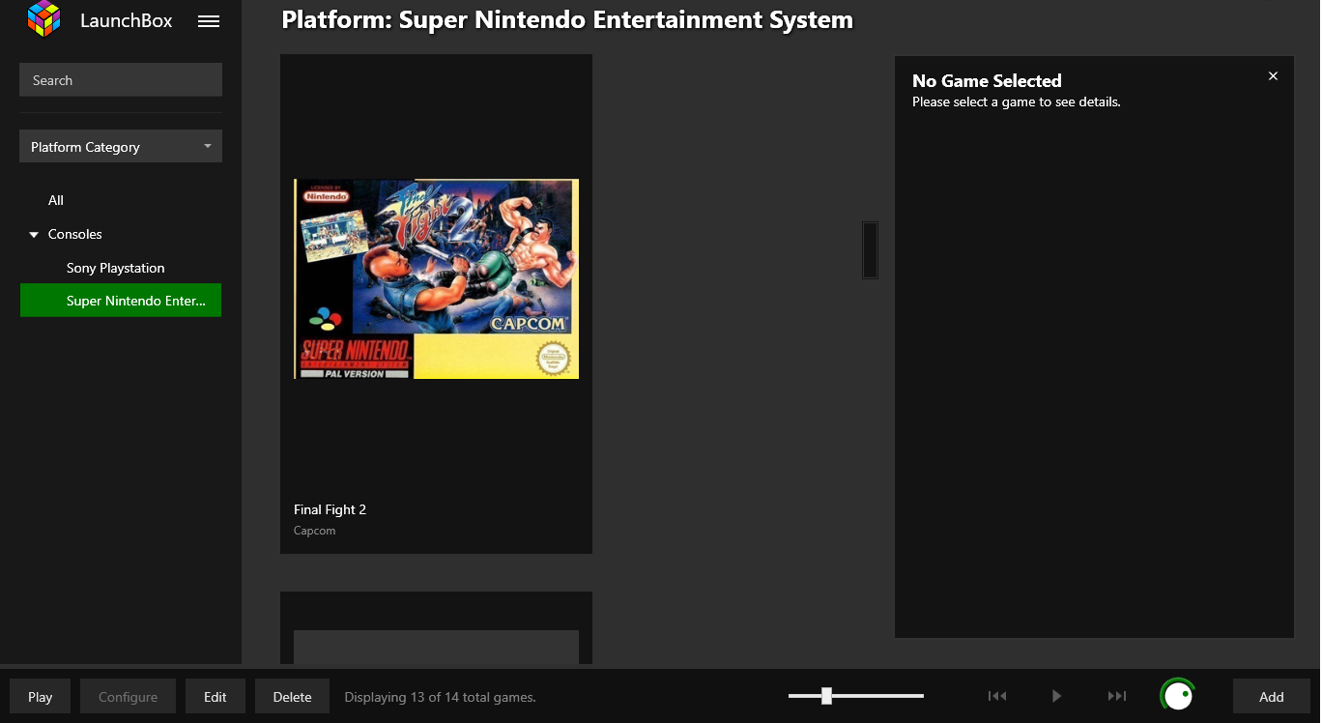The image size is (1322, 723).
Task: Click in the Search field
Action: [121, 80]
